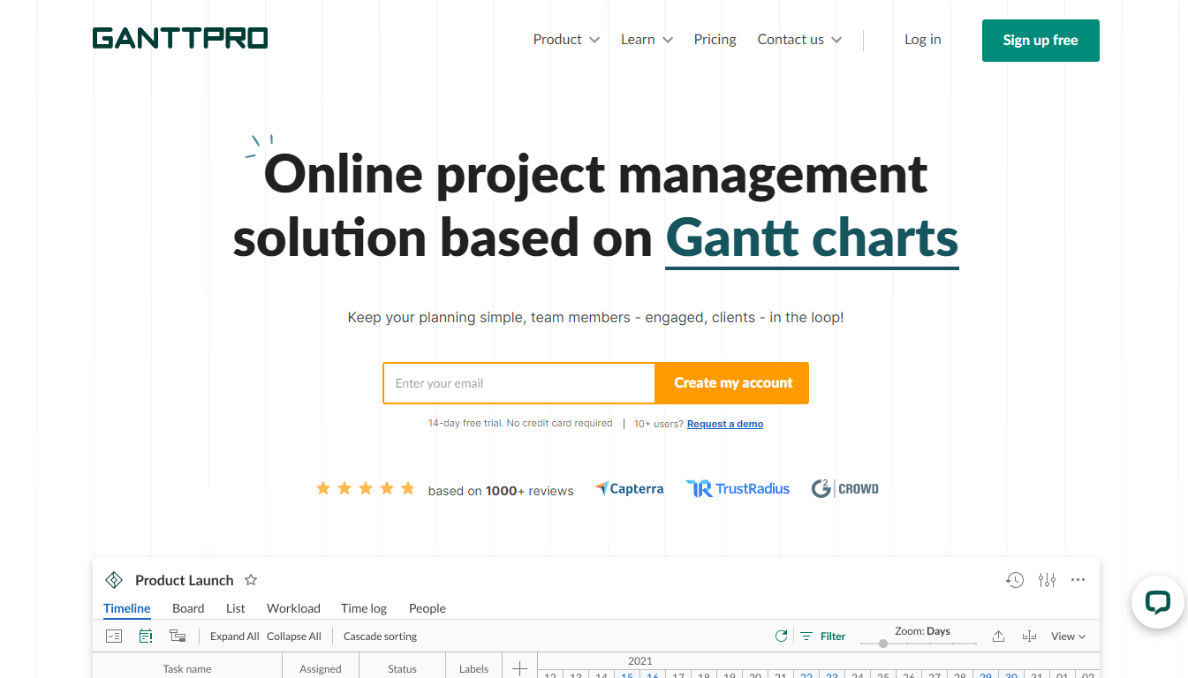Open the View dropdown
This screenshot has height=678, width=1188.
pos(1068,637)
